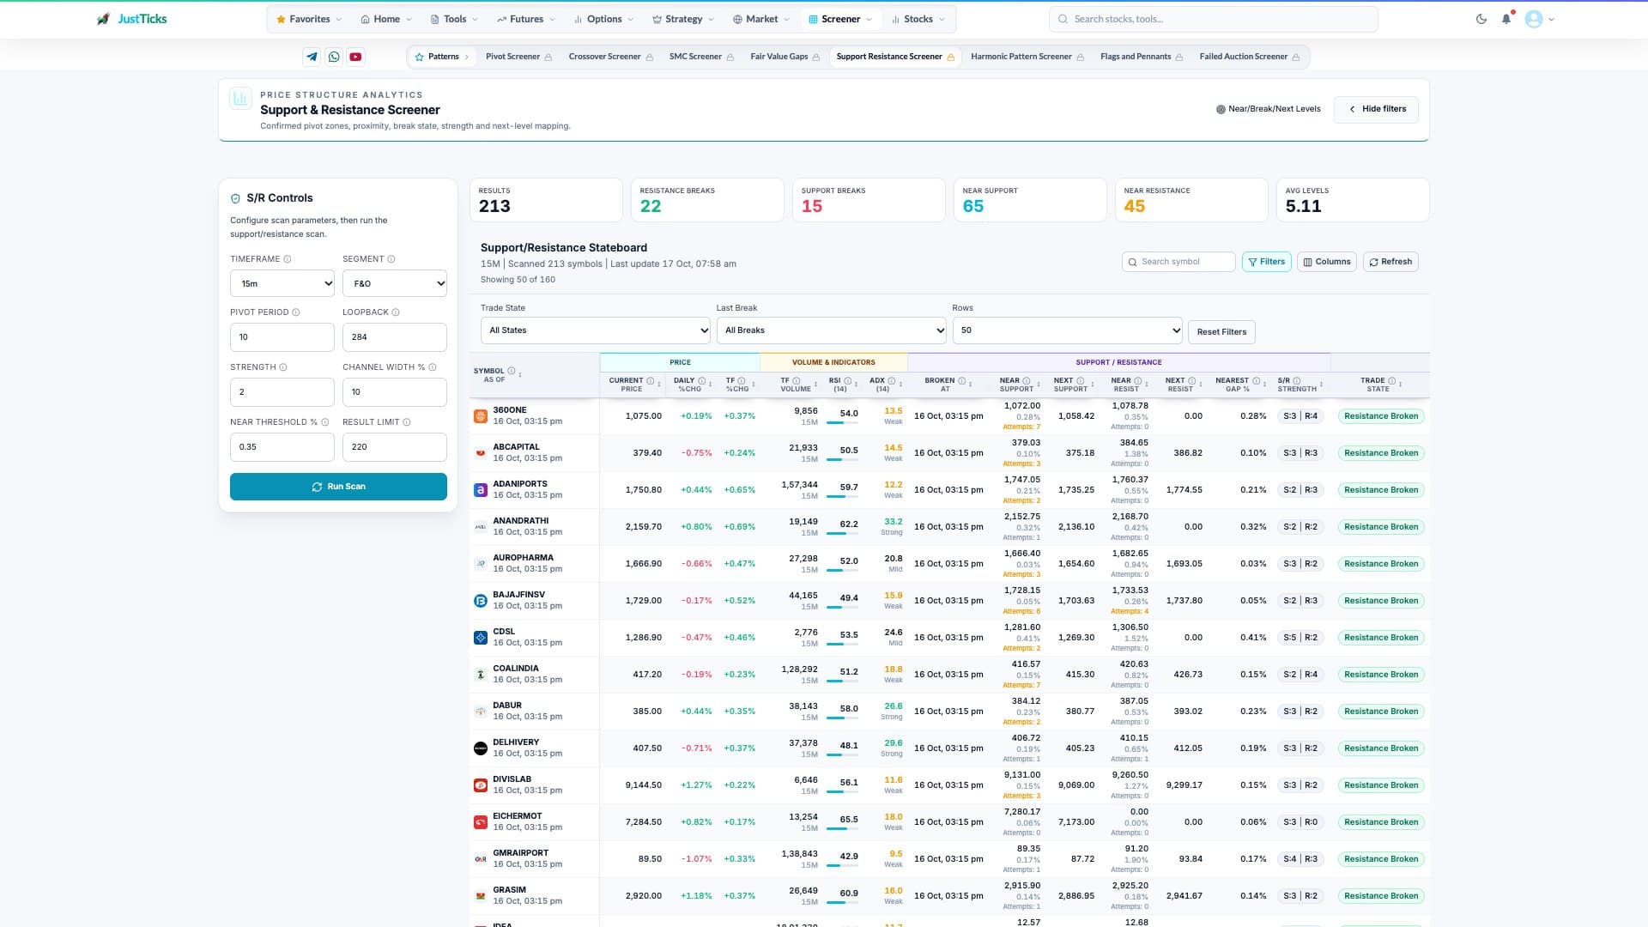
Task: Toggle dark mode moon icon
Action: [1481, 19]
